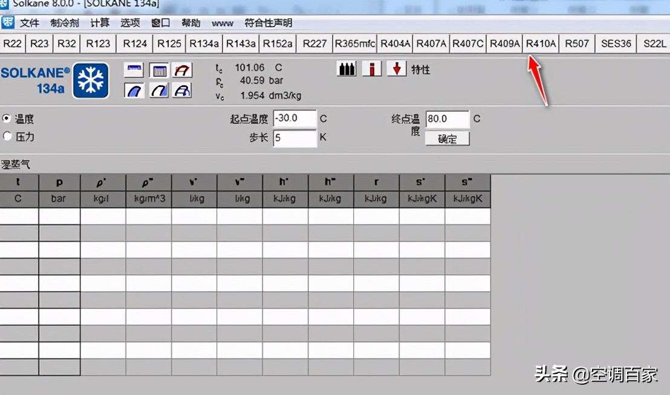Click the t column header
Image resolution: width=670 pixels, height=395 pixels.
(19, 182)
